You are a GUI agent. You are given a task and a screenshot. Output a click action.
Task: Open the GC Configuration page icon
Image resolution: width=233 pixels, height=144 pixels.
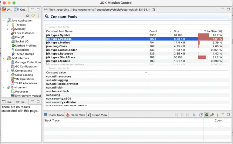point(13,66)
